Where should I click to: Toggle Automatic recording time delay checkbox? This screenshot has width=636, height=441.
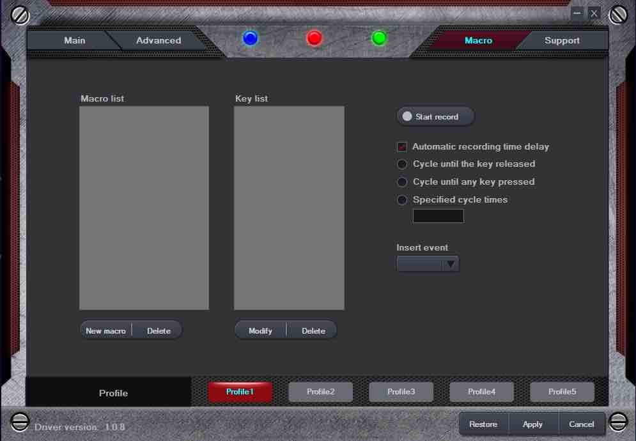[x=402, y=146]
